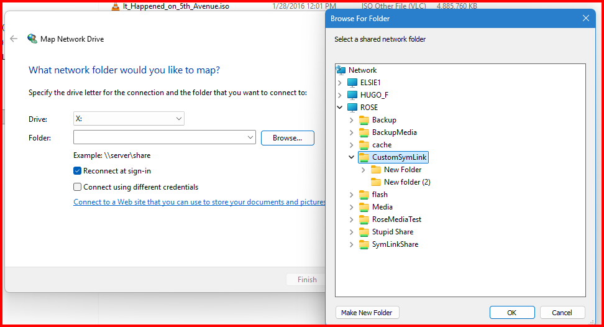Screen dimensions: 604x327
Task: Click the RoseMediaTest folder icon
Action: coord(364,219)
